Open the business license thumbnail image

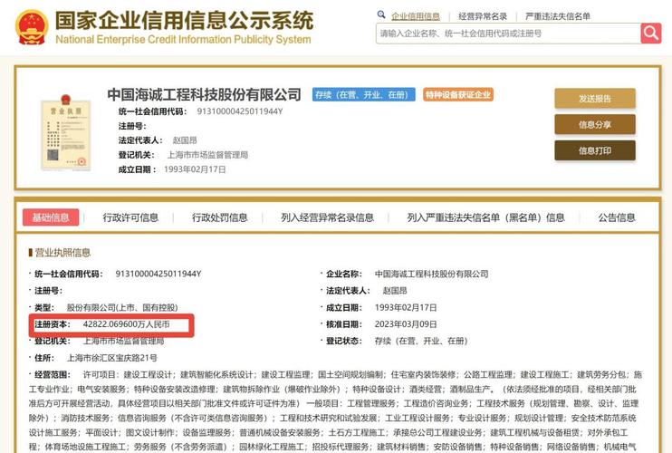[x=65, y=132]
